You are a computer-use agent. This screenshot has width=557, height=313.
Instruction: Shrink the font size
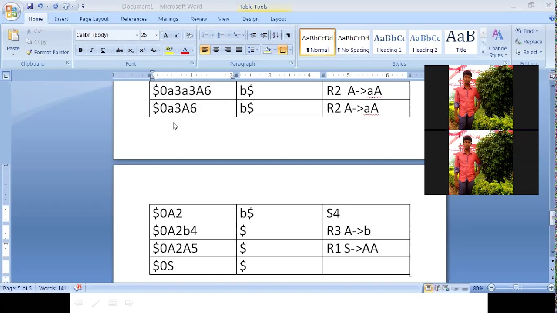coord(177,35)
